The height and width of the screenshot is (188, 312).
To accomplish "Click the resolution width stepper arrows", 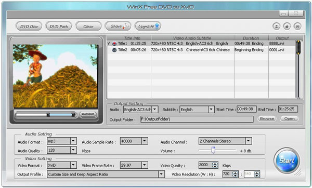I will tap(236, 174).
